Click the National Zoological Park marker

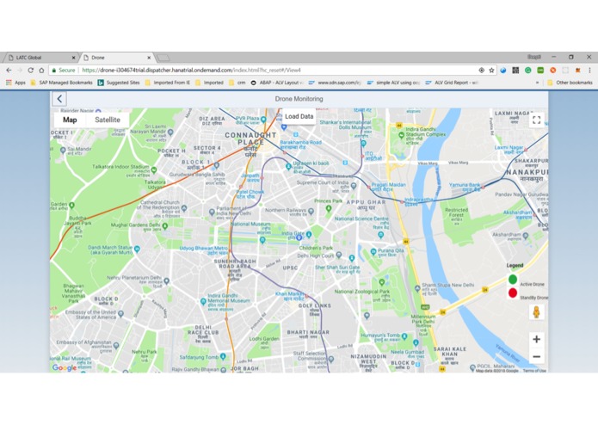381,282
